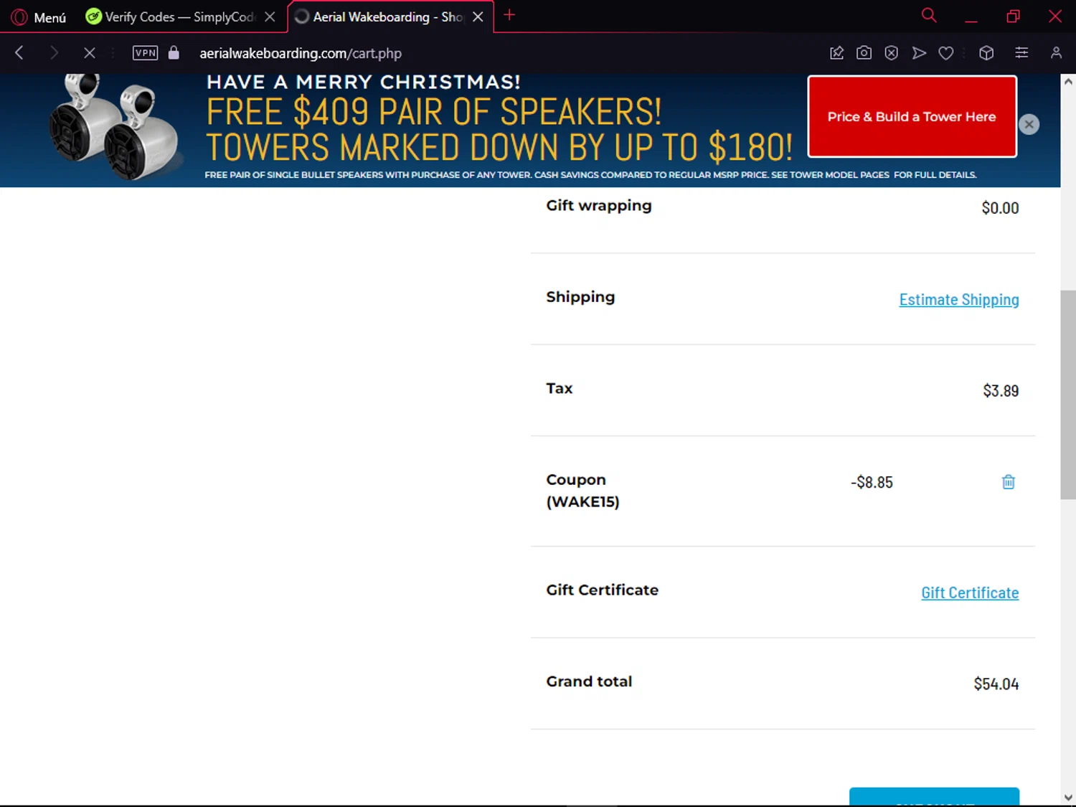This screenshot has height=807, width=1076.
Task: Click the search tabs magnifier icon
Action: 929,15
